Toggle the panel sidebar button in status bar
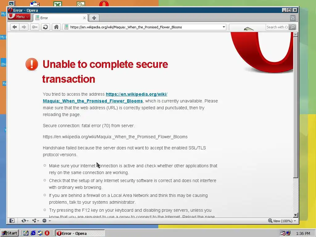This screenshot has height=237, width=316. (12, 221)
